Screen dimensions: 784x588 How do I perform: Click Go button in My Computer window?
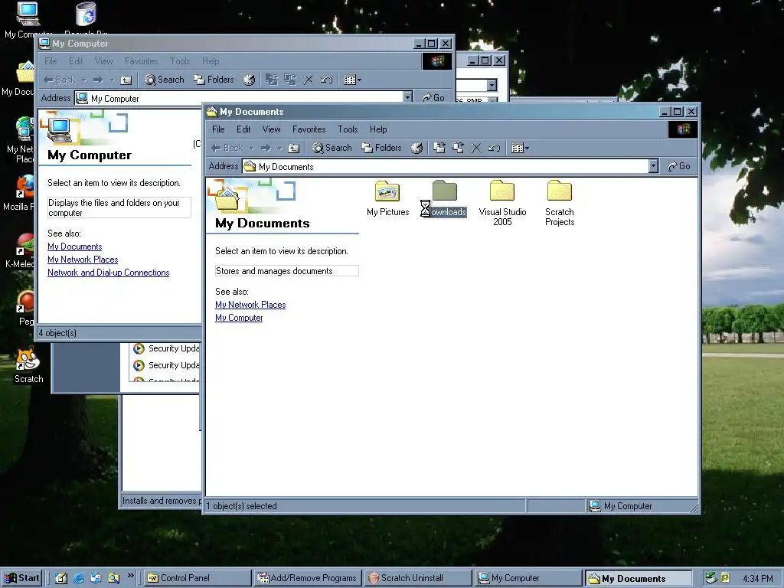434,97
